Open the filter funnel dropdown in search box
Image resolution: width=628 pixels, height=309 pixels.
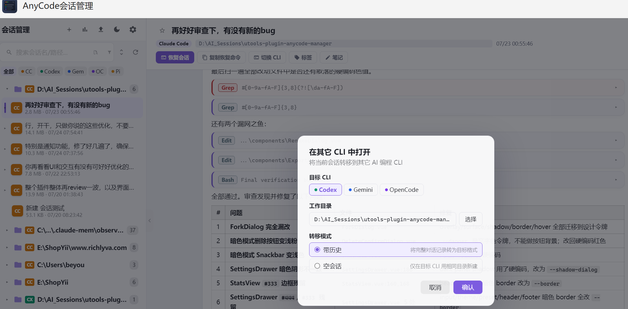tap(109, 52)
